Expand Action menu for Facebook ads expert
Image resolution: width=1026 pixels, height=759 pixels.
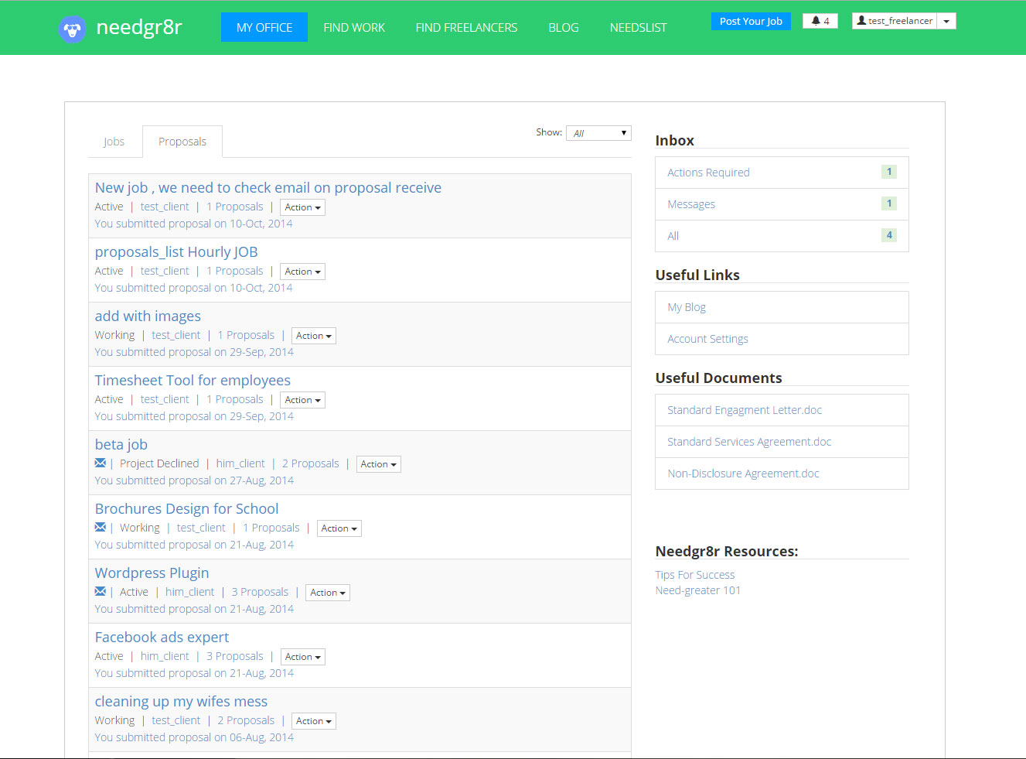pos(302,657)
